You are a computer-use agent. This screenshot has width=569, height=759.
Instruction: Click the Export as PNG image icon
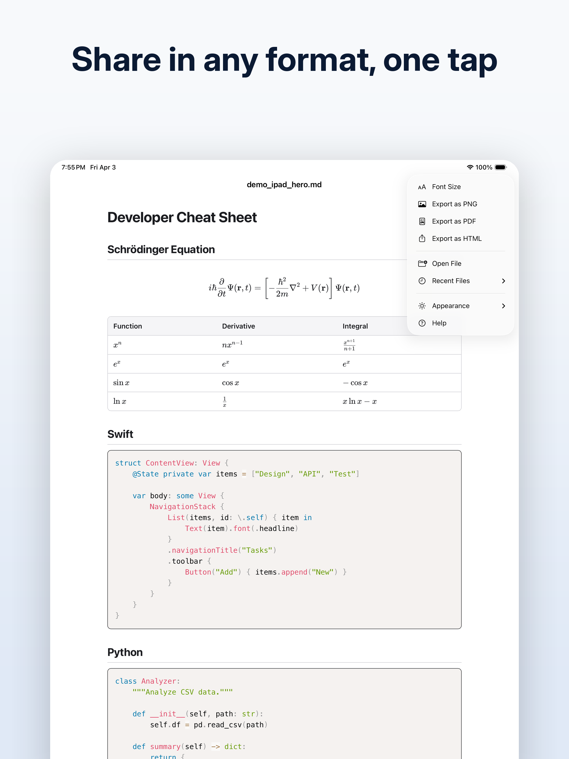[x=422, y=204]
